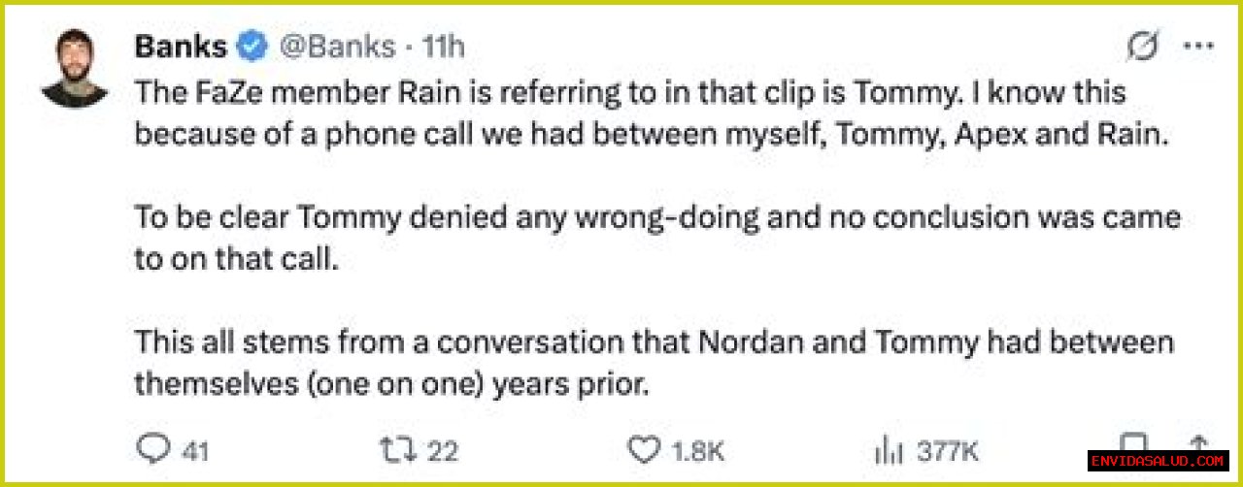Click the paragraph mentioning Nordan and Tommy

(x=654, y=363)
